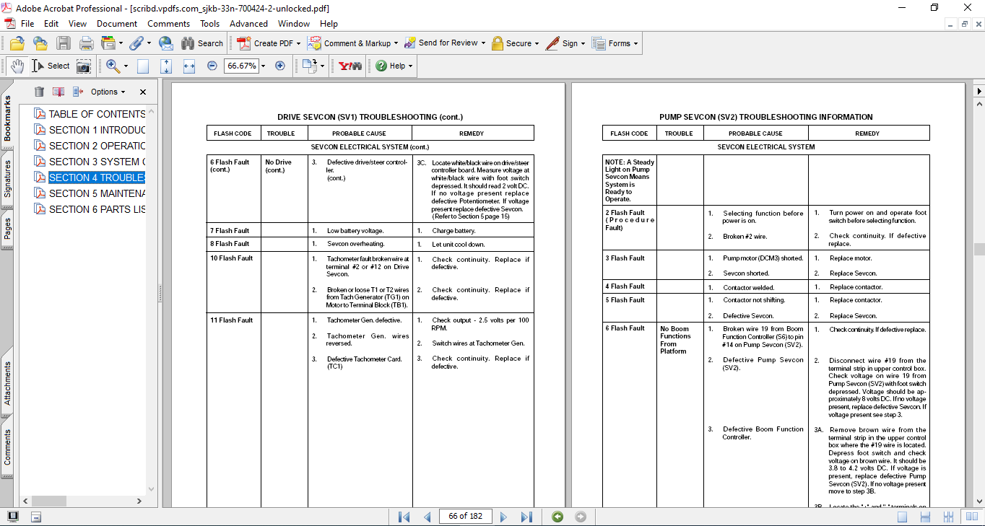Screen dimensions: 985x526
Task: Select the Snapshot camera tool
Action: pyautogui.click(x=84, y=66)
